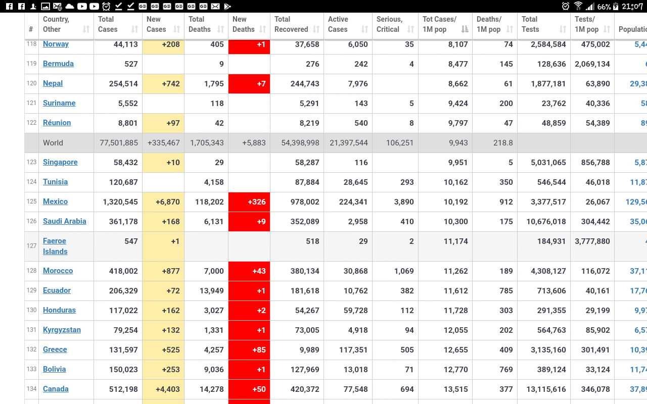647x404 pixels.
Task: Sort table by New Deaths arrows icon
Action: coord(263,29)
